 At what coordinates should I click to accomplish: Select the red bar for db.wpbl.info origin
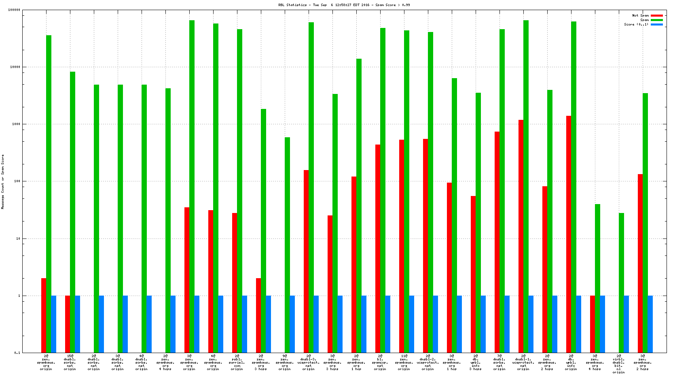pos(569,234)
